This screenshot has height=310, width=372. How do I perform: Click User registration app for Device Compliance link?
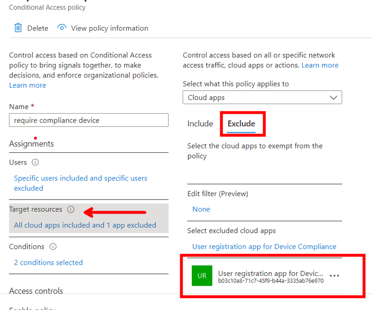click(264, 246)
